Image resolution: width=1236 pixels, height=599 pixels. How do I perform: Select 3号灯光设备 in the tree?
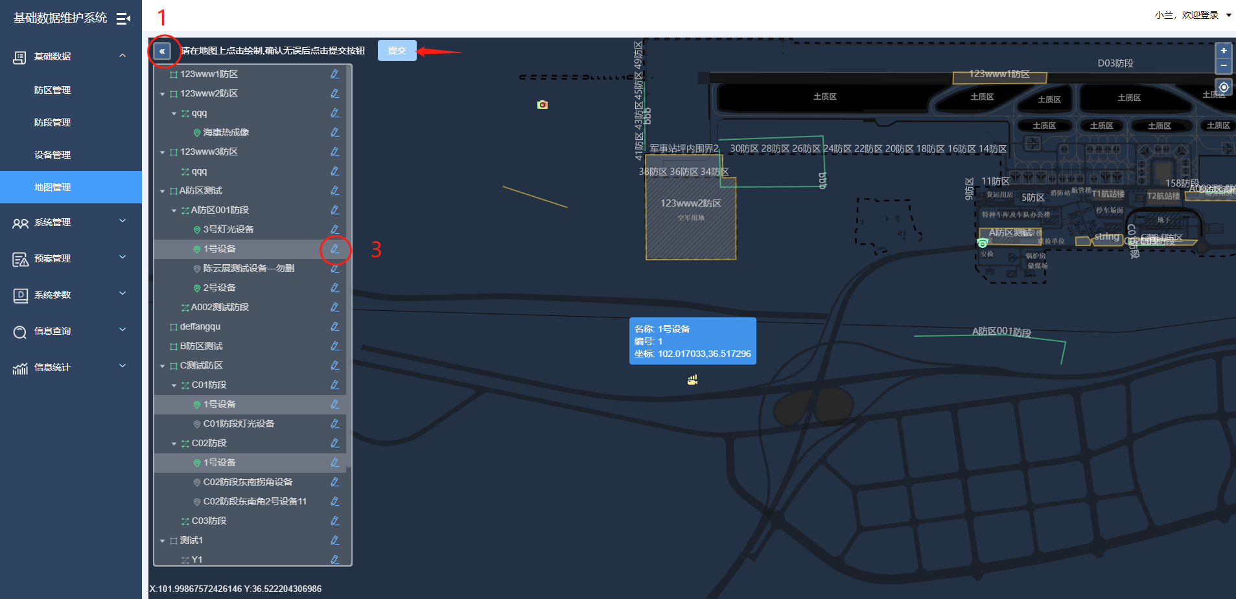pyautogui.click(x=228, y=230)
